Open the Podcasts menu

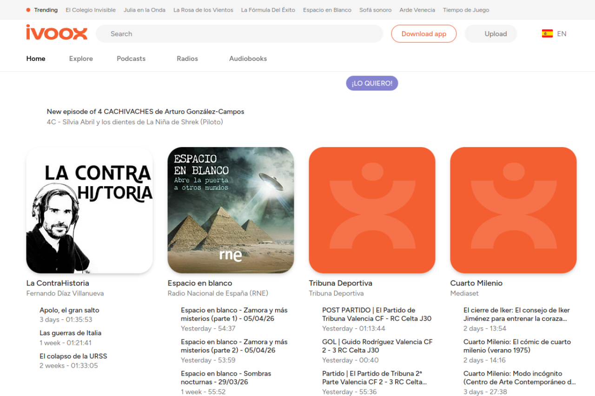(x=131, y=58)
